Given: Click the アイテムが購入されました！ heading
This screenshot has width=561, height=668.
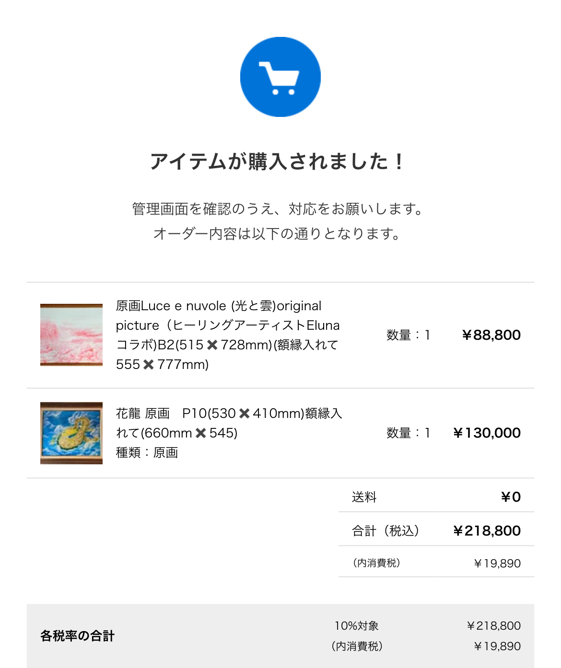Looking at the screenshot, I should pos(278,161).
